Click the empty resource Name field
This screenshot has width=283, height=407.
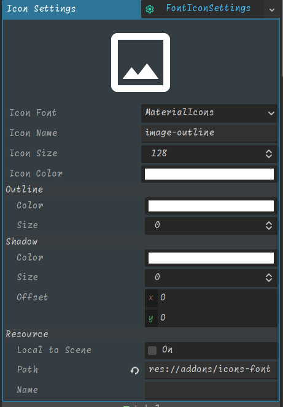pyautogui.click(x=211, y=390)
